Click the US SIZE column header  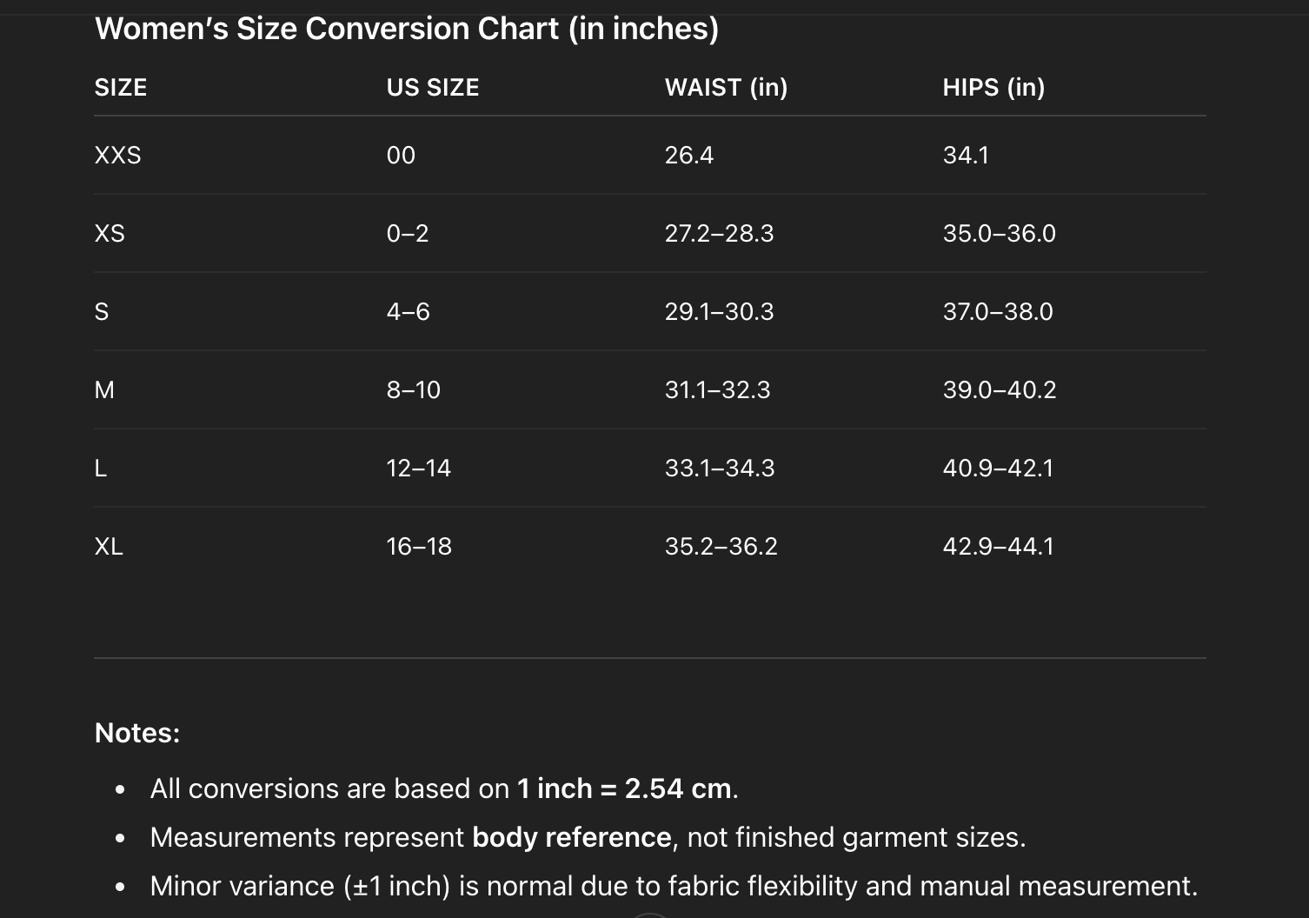(x=433, y=88)
